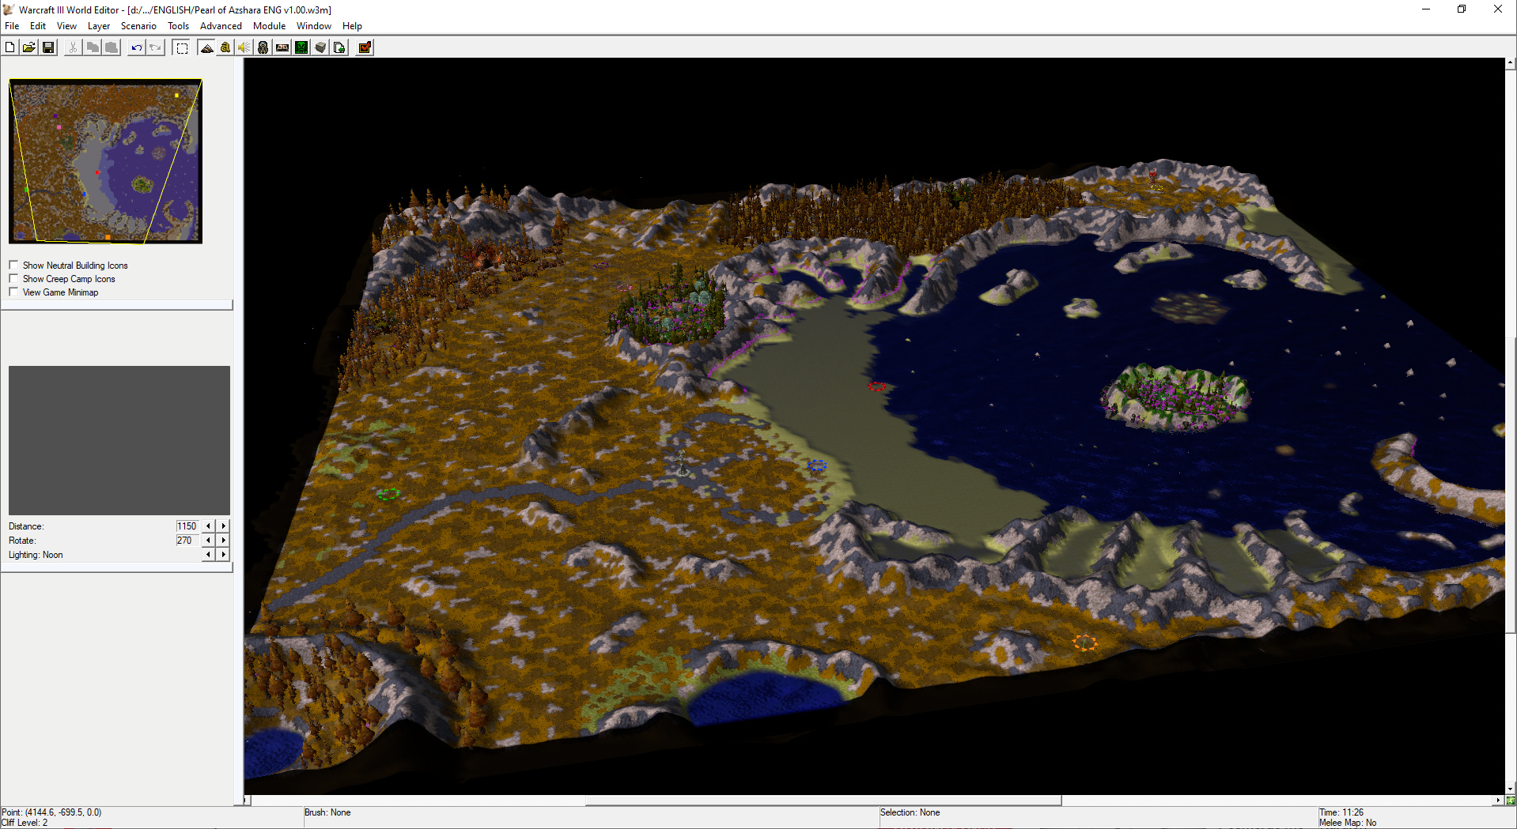This screenshot has height=829, width=1517.
Task: Decrease Rotate value with left arrow
Action: click(x=209, y=541)
